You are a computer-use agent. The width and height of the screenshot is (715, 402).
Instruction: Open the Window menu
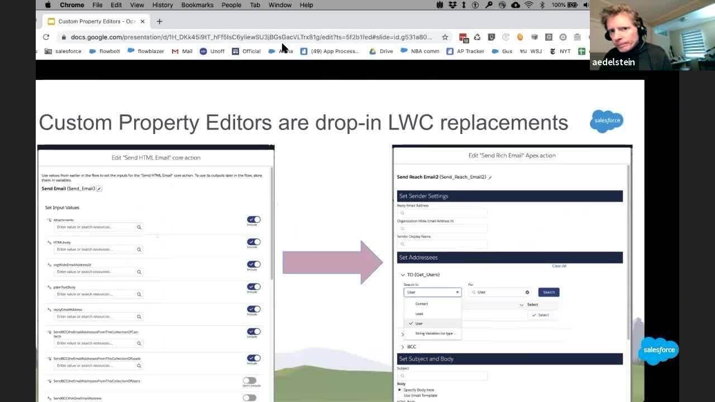click(280, 5)
